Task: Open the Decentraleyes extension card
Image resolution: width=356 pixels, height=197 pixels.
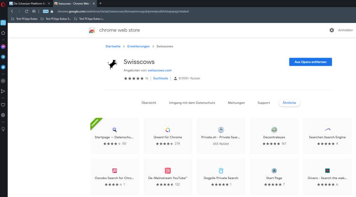Action: coord(274,135)
